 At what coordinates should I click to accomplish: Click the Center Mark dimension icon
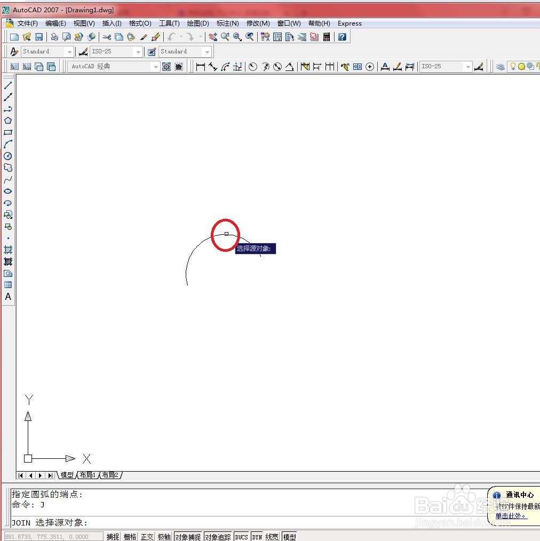(370, 67)
